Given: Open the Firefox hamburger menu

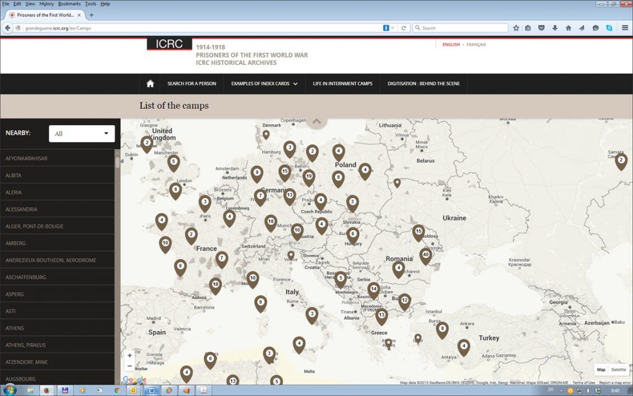Looking at the screenshot, I should (625, 28).
